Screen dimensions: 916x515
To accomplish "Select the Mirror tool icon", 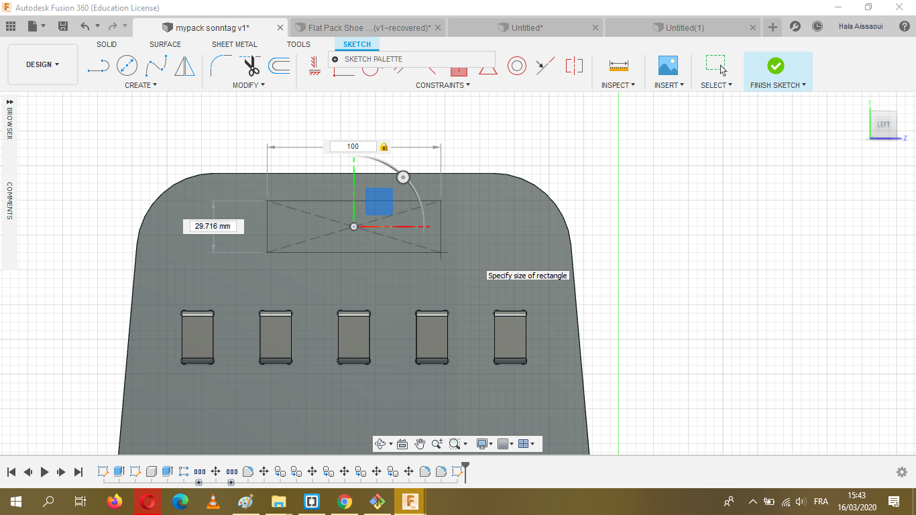I will 184,66.
